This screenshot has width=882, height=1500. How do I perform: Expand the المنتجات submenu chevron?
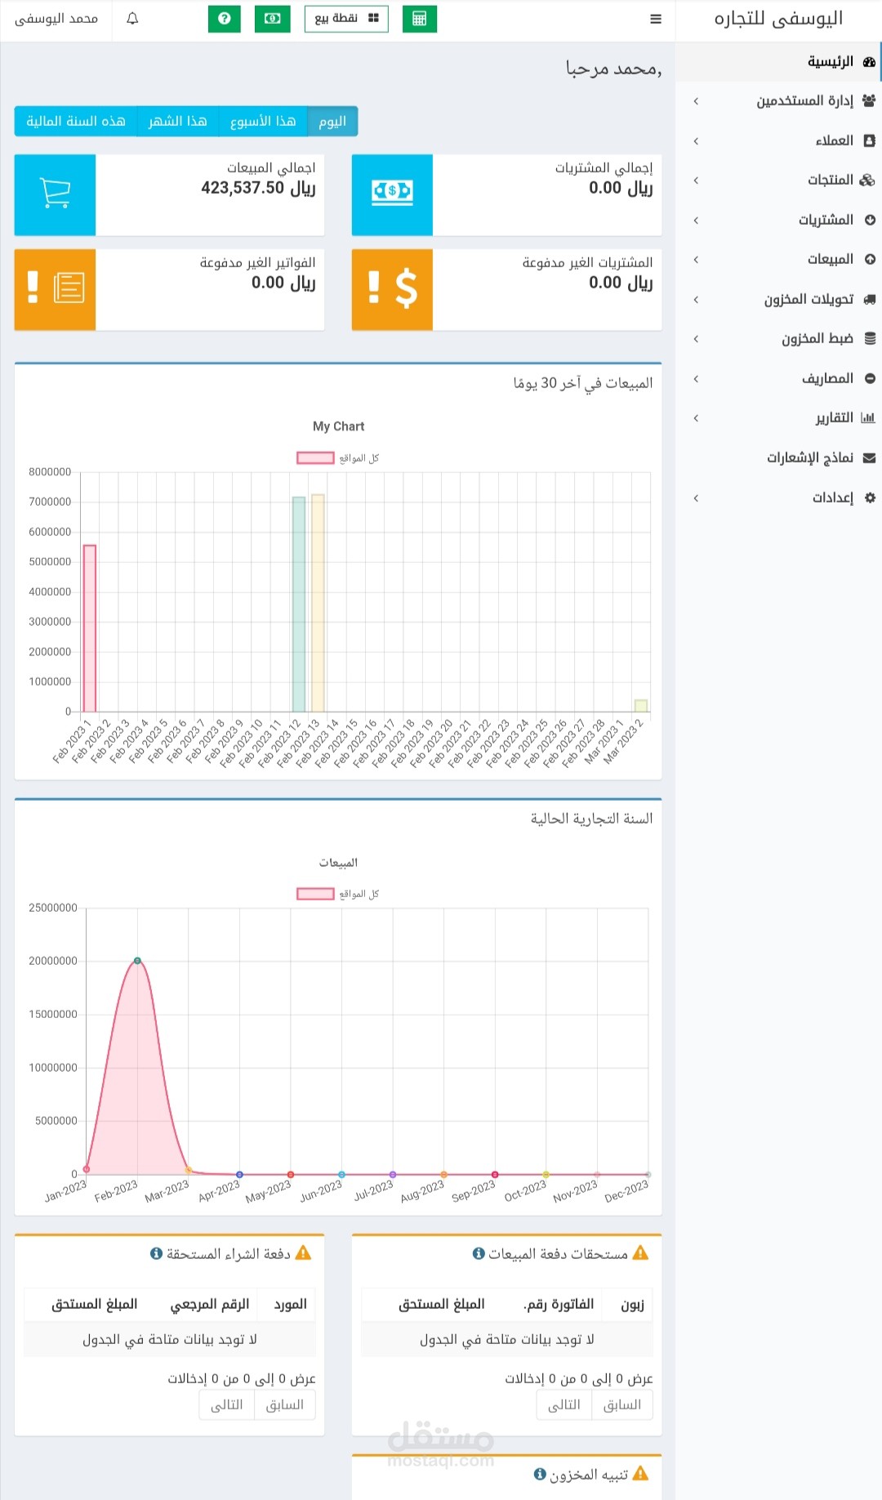click(x=696, y=181)
